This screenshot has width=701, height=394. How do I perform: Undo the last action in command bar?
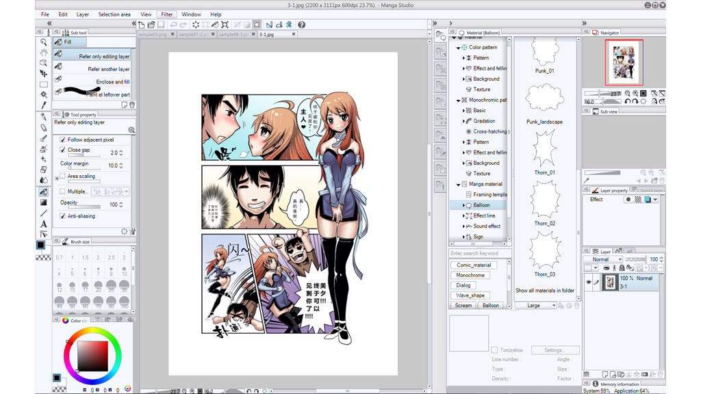point(173,25)
